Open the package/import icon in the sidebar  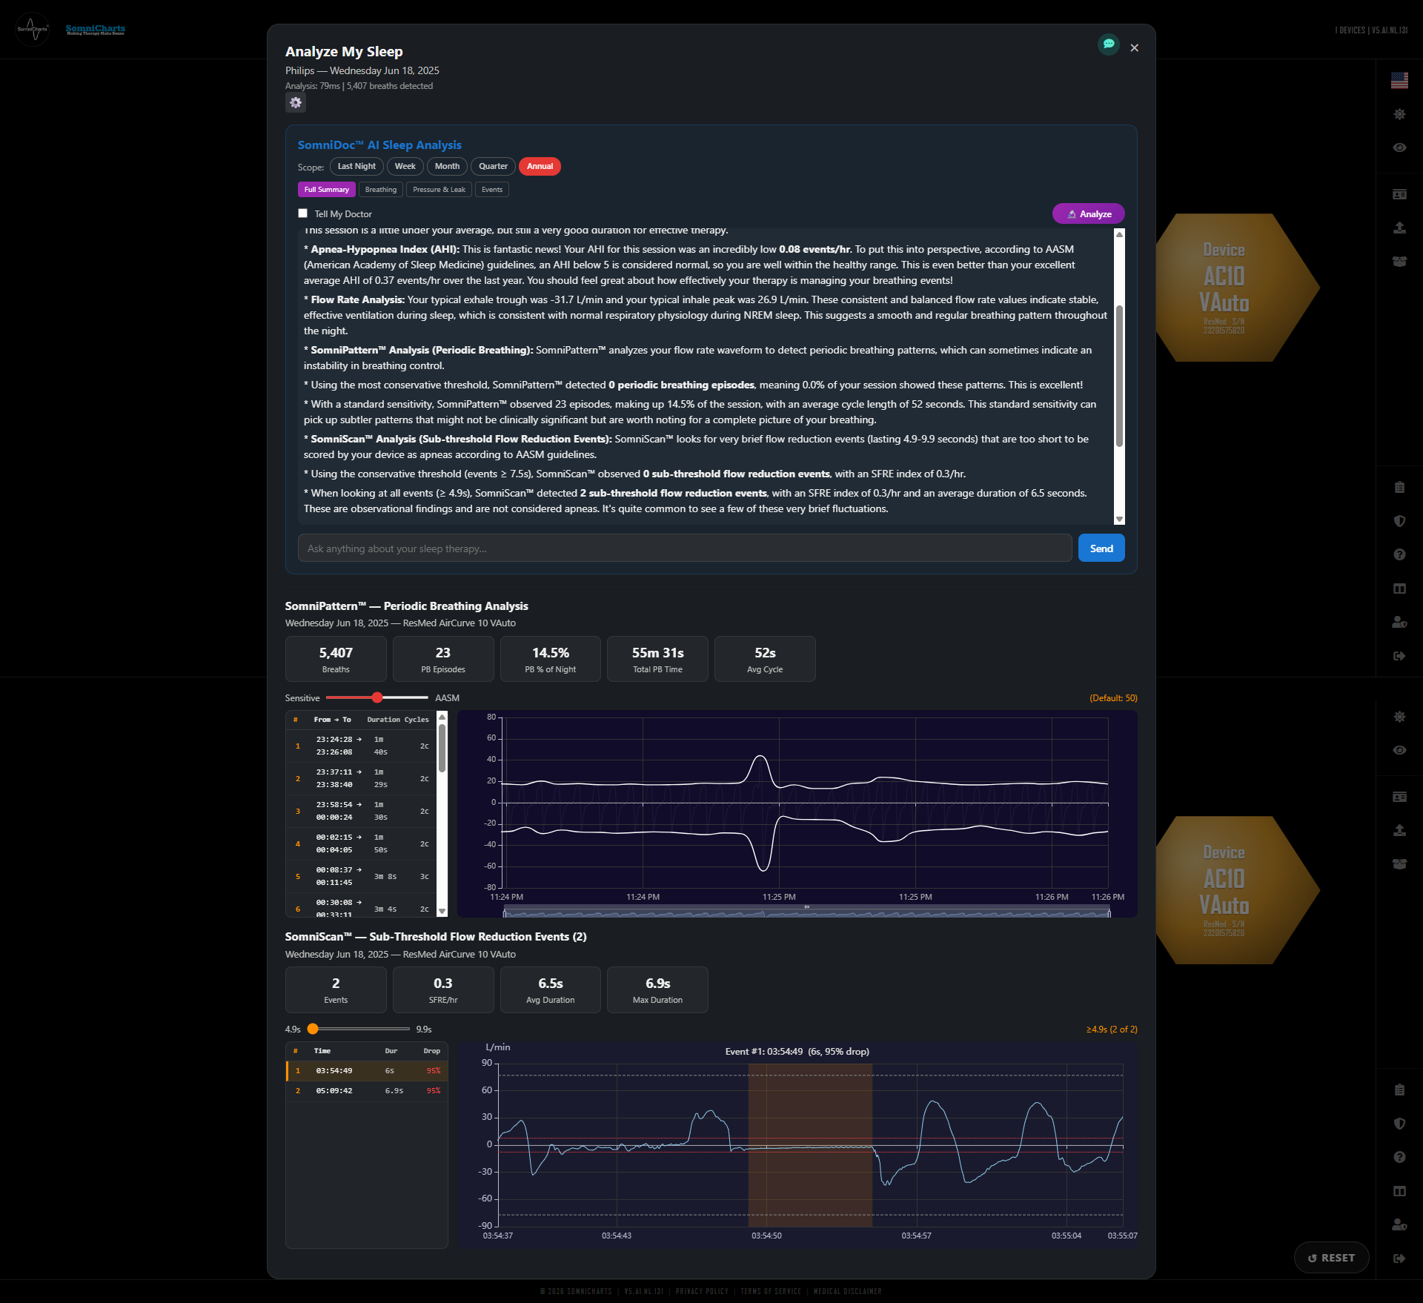point(1399,261)
